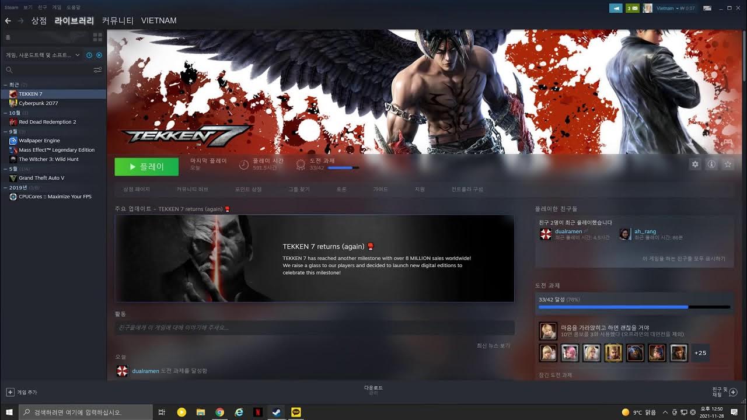Go back with the navigation back arrow
The width and height of the screenshot is (747, 420).
pyautogui.click(x=8, y=20)
